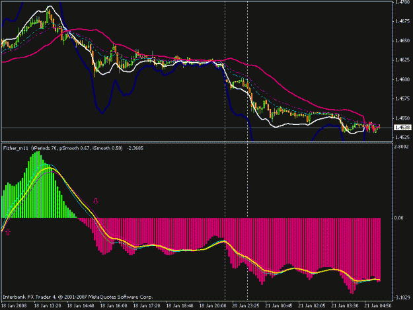
Task: Click the 18 Jan 2008 time axis label
Action: click(x=15, y=306)
